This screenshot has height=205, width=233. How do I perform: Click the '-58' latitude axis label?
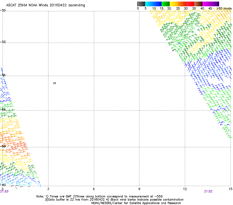tap(3, 146)
